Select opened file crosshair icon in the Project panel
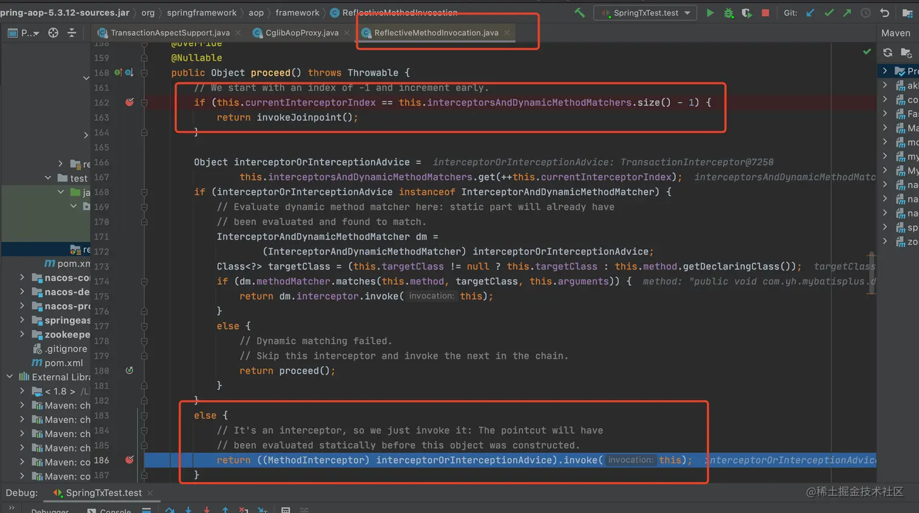 click(x=53, y=33)
